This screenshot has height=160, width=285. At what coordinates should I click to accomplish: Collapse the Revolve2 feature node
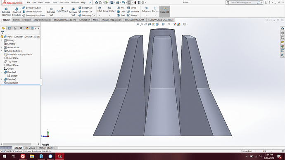pos(2,72)
